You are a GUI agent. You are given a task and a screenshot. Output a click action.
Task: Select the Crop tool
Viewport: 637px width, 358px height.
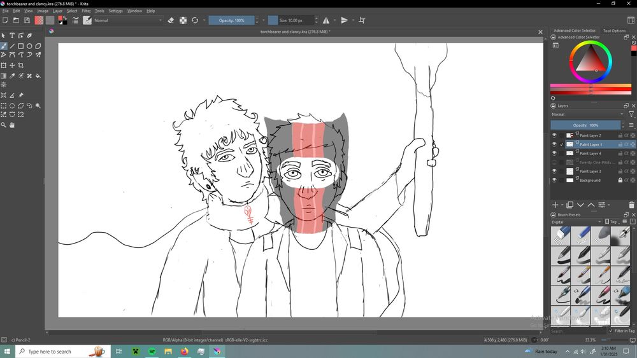21,65
